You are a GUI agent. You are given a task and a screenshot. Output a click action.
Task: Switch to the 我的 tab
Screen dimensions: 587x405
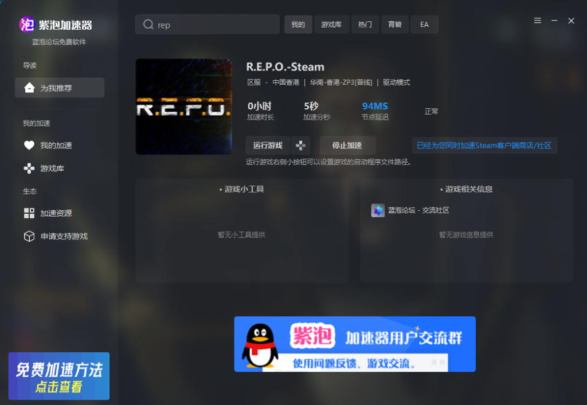pyautogui.click(x=298, y=25)
